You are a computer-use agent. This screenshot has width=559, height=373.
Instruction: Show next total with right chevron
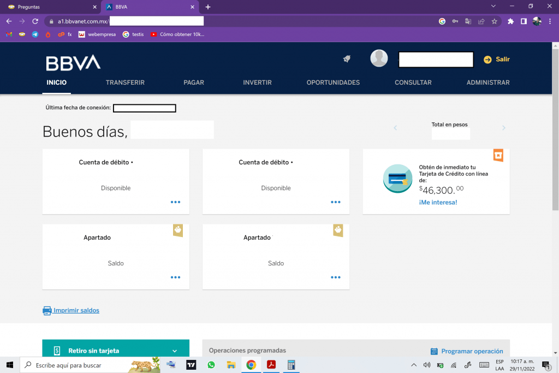[x=504, y=128]
